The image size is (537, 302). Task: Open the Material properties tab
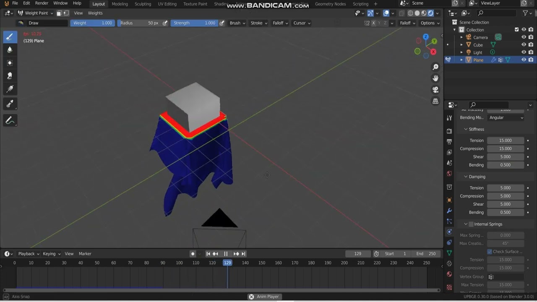(x=449, y=274)
